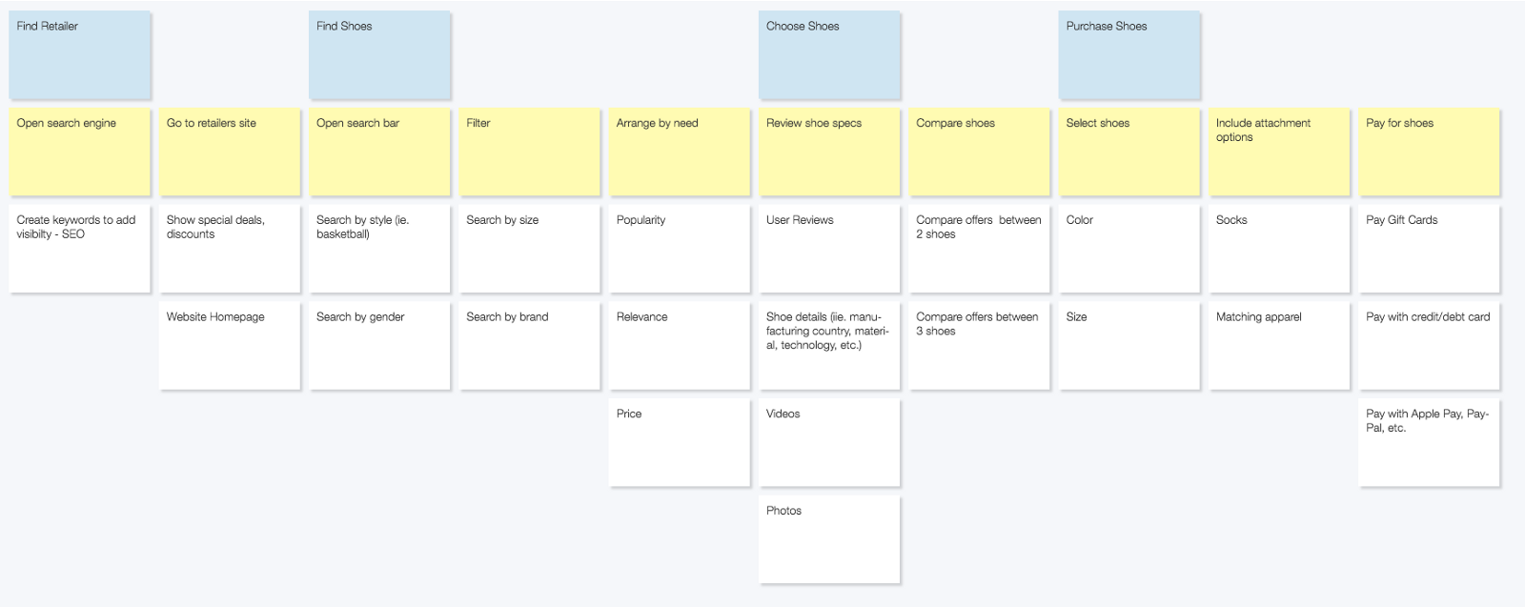Select the Review shoe specs card
This screenshot has height=607, width=1525.
click(x=829, y=152)
